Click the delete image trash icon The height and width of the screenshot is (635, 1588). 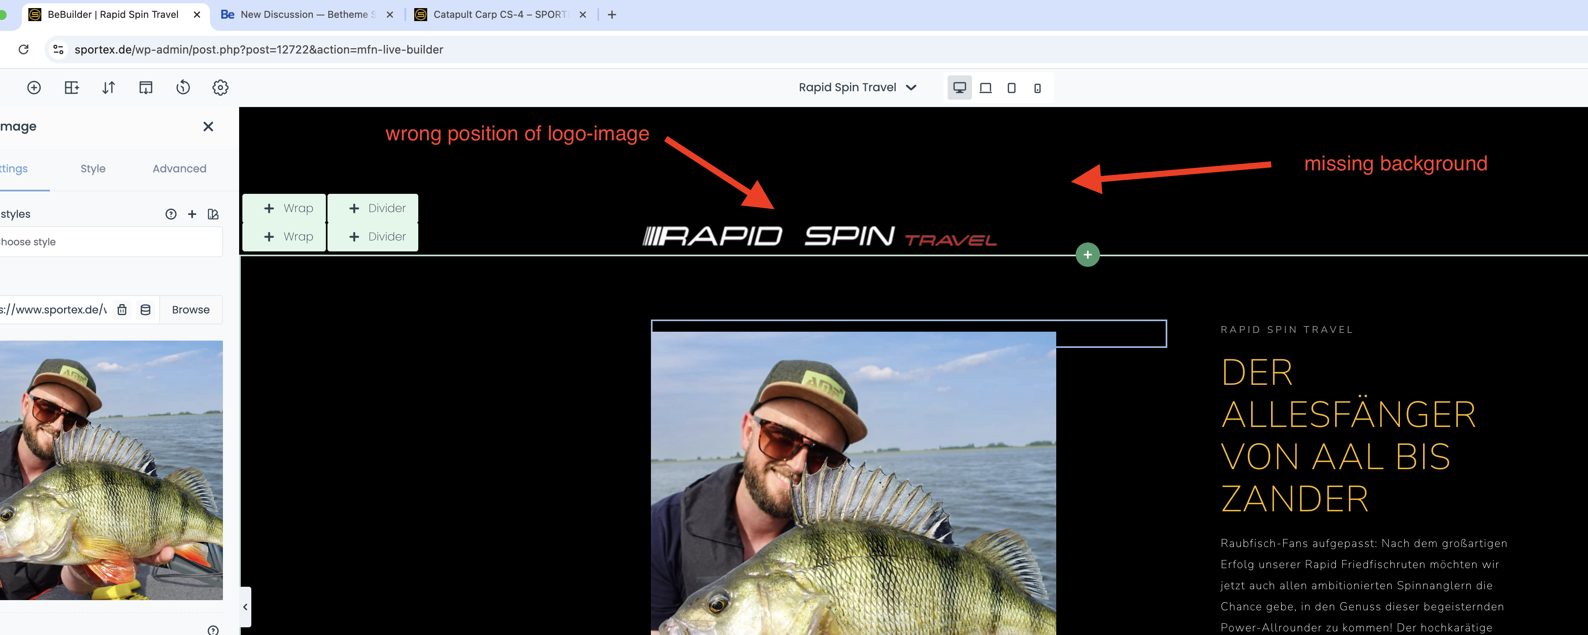[122, 309]
